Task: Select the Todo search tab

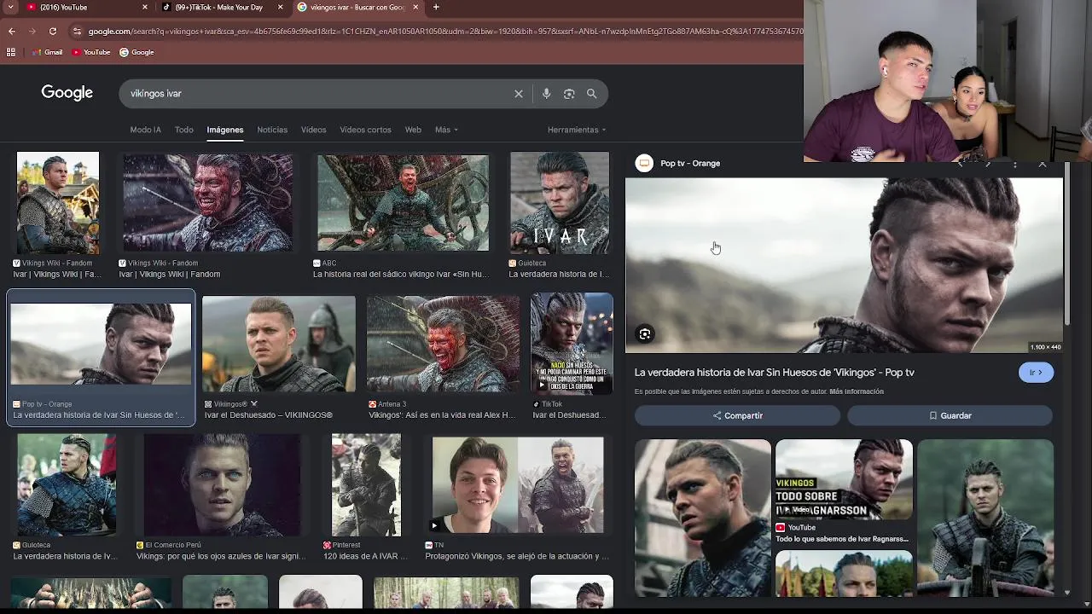Action: tap(183, 130)
